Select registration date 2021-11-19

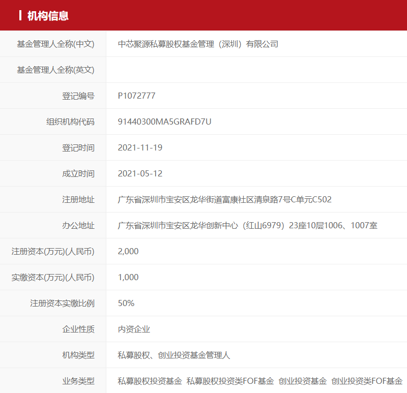click(x=140, y=147)
